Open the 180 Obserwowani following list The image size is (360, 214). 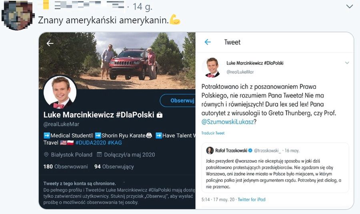point(60,166)
